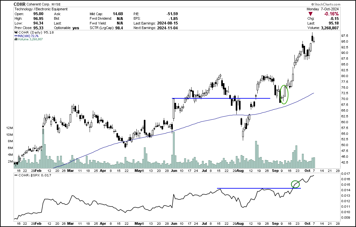Click the 'COHR:$SPX 0.017' panel label
Image resolution: width=356 pixels, height=227 pixels.
pos(35,175)
